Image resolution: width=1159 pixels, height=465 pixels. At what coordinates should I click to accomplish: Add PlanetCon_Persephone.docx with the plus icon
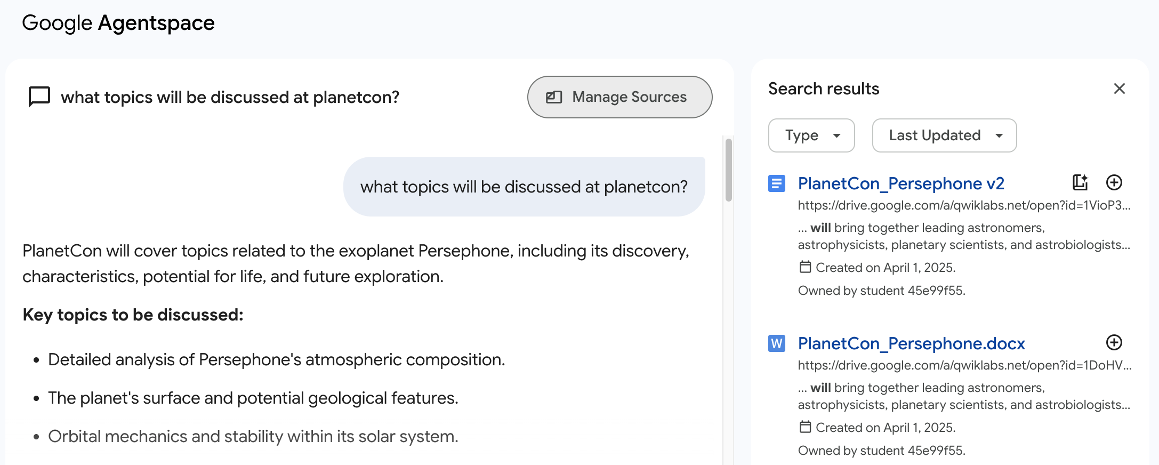1114,342
